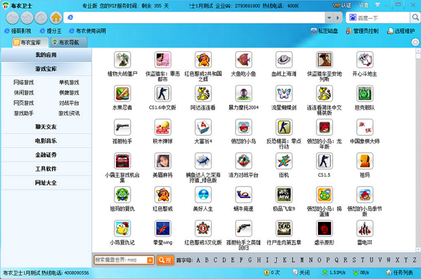Open 孤胆枪手 game

pos(122,127)
